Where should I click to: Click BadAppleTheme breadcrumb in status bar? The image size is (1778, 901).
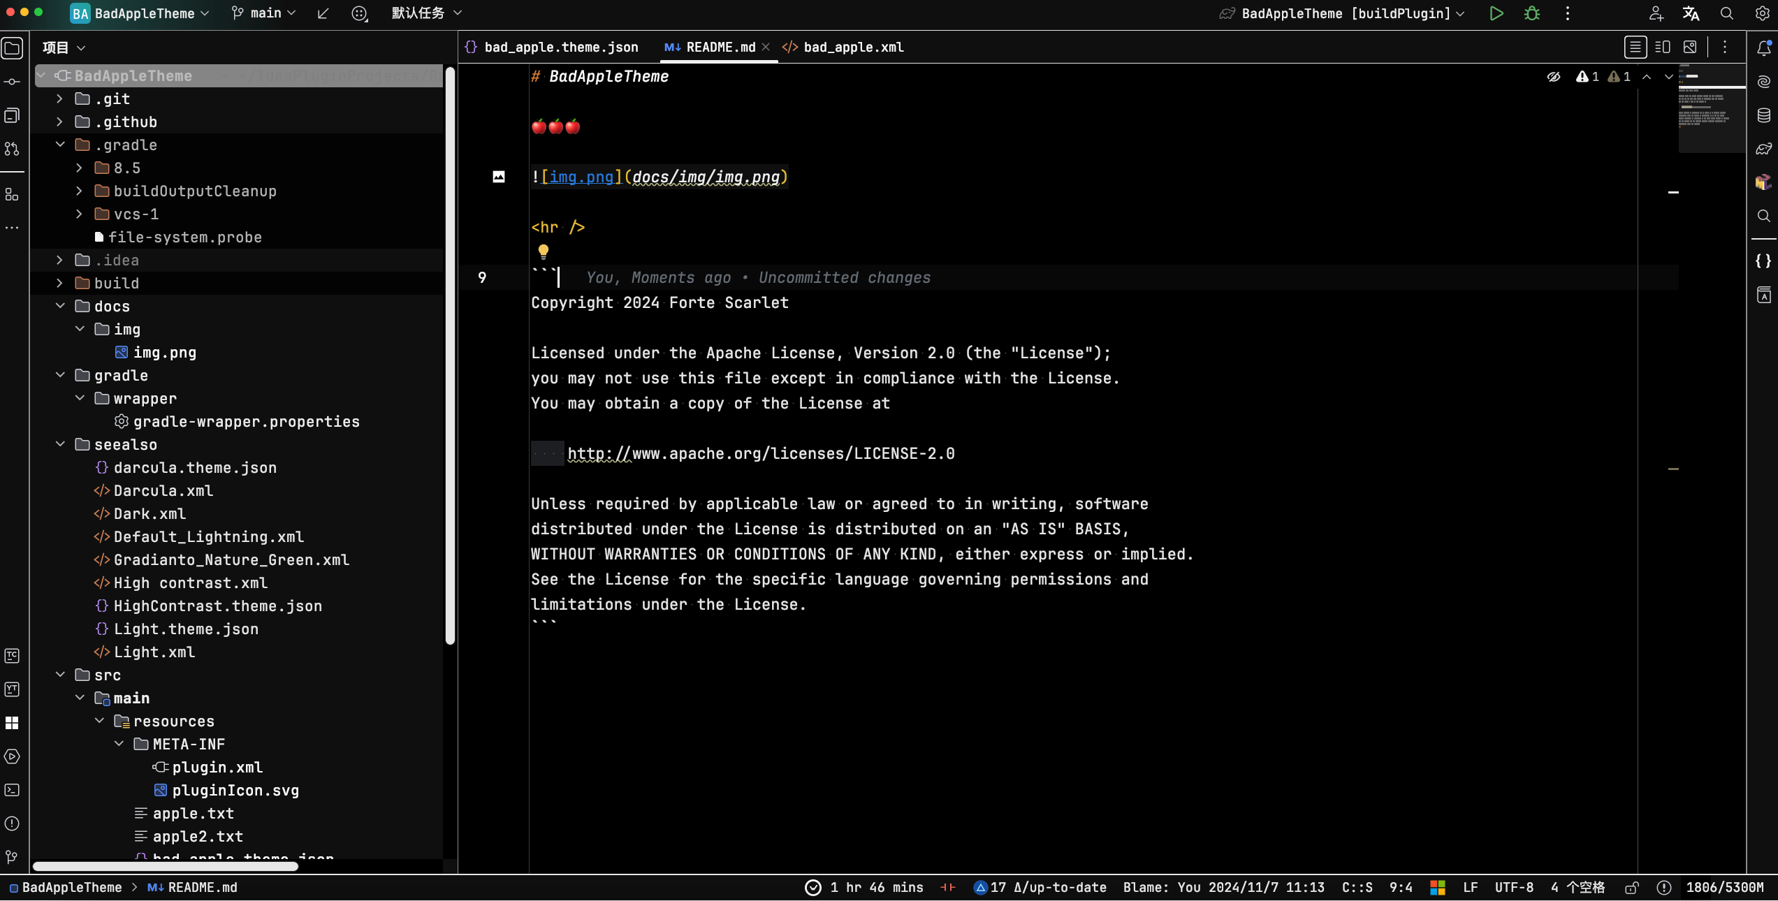pyautogui.click(x=66, y=888)
